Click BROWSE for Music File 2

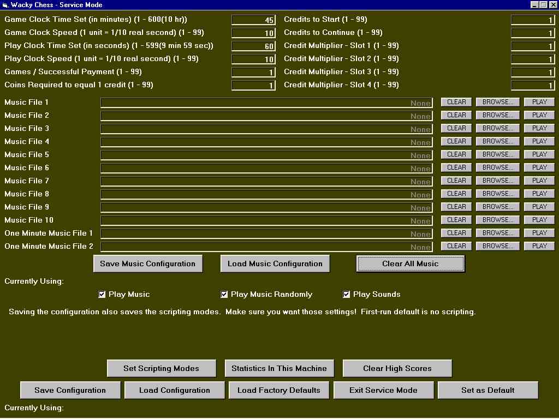498,116
